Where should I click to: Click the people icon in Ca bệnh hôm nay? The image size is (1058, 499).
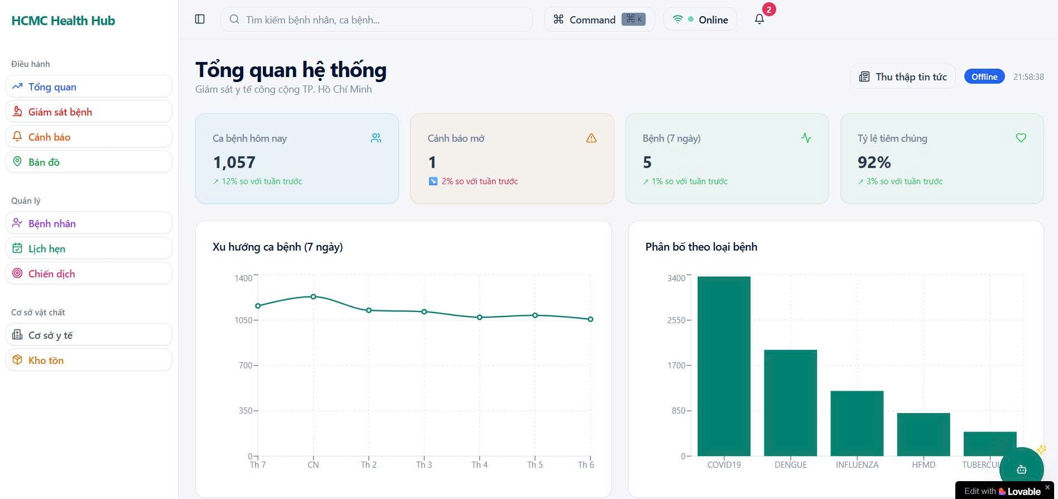(x=376, y=138)
